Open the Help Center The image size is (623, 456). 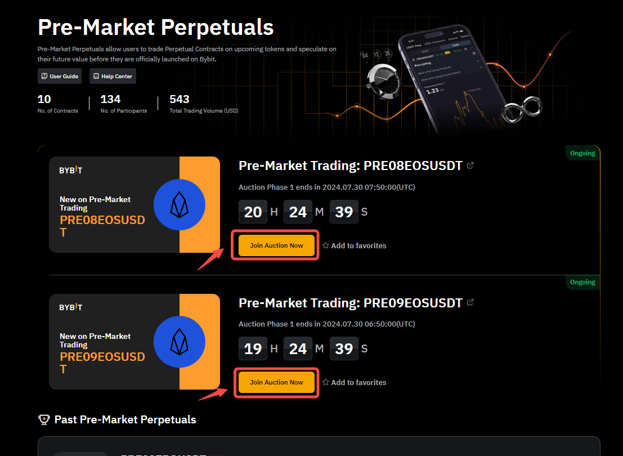click(113, 76)
